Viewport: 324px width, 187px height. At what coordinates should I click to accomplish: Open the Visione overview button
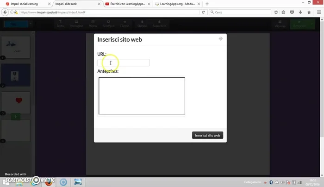click(x=280, y=24)
